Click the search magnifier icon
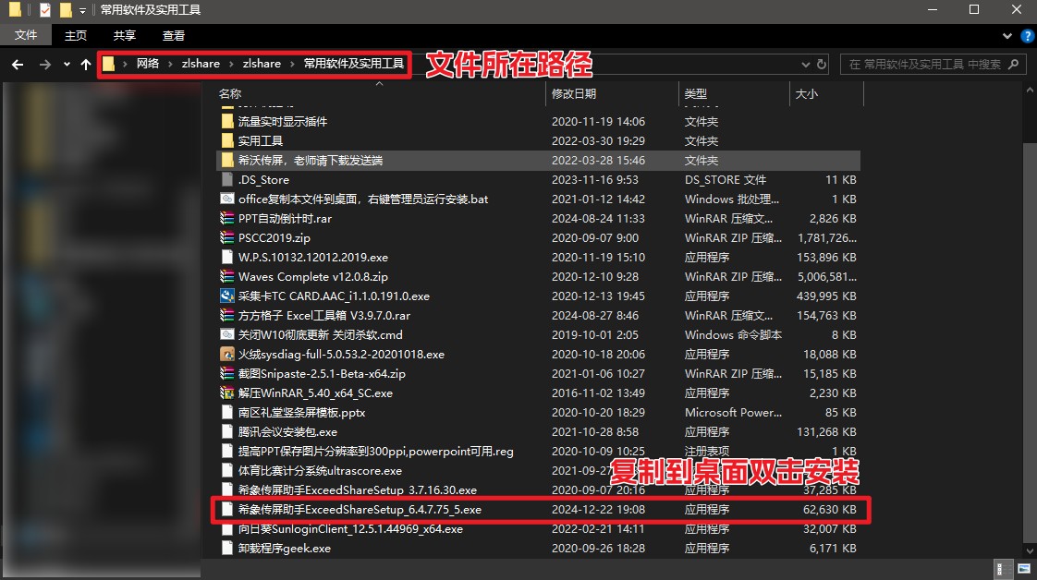The width and height of the screenshot is (1037, 580). click(1013, 64)
